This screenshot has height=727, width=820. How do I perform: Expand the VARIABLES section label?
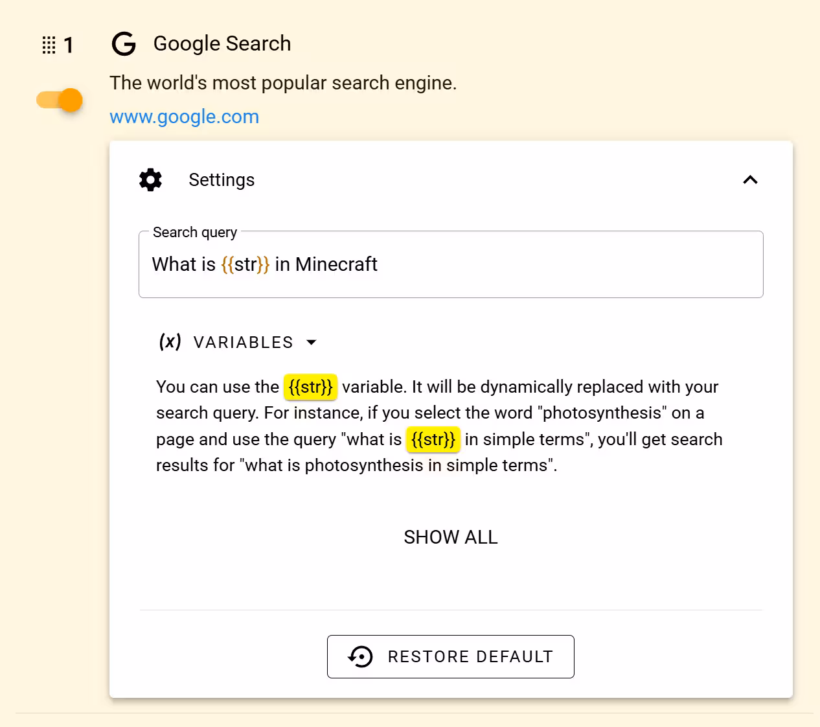point(243,342)
